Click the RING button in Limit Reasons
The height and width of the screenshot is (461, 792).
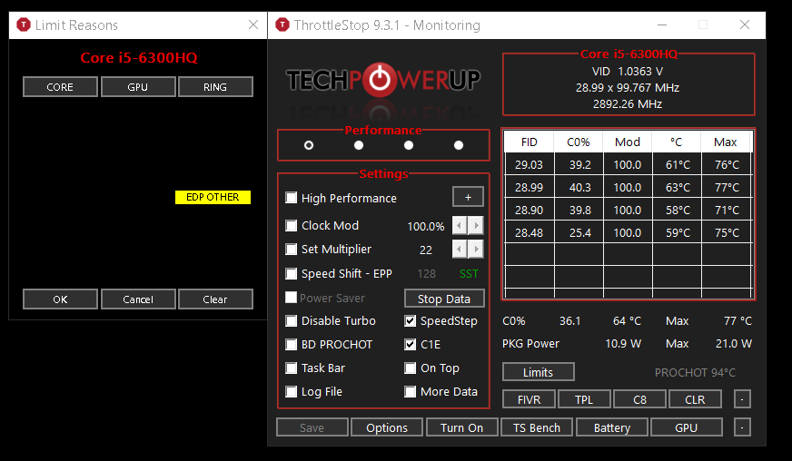[x=215, y=87]
